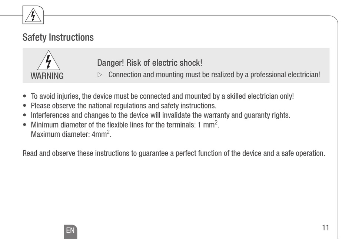This screenshot has height=239, width=352.
Task: Click bullet before 'Minimum diameter'
Action: 25,125
